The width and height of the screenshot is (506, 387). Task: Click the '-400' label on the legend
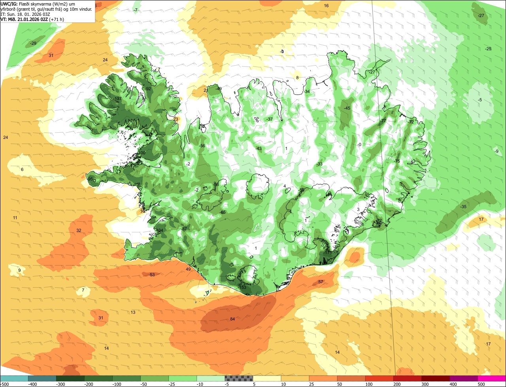pos(32,384)
